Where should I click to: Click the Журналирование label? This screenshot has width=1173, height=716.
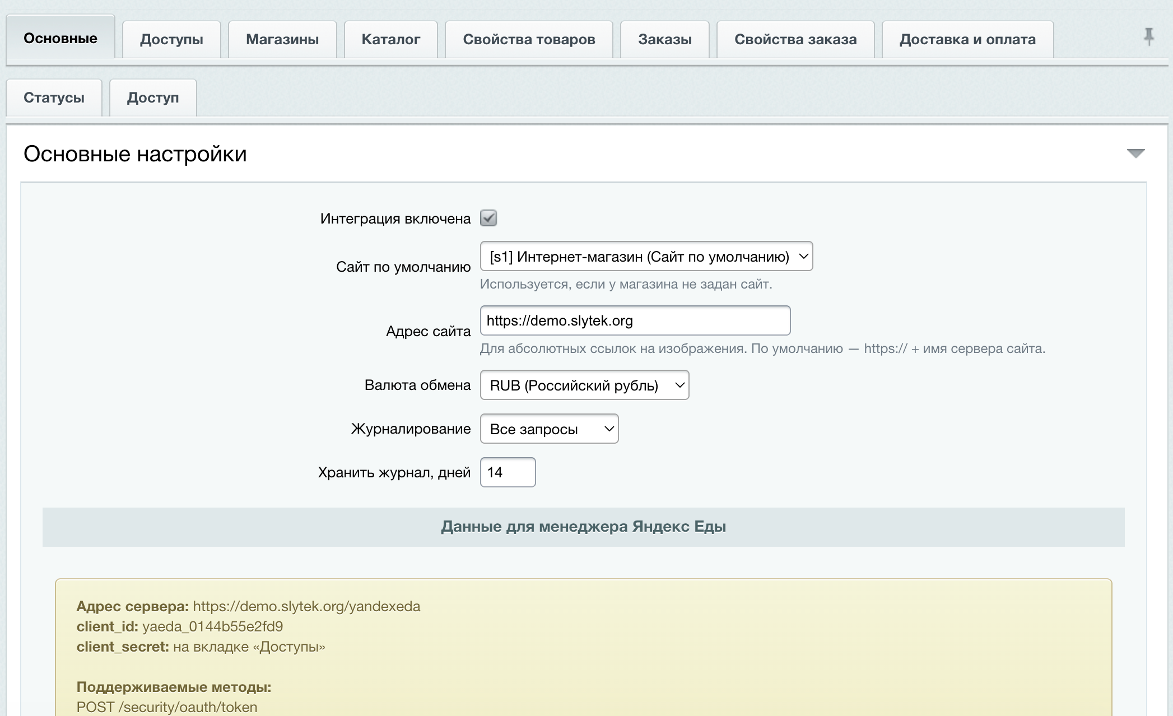411,429
